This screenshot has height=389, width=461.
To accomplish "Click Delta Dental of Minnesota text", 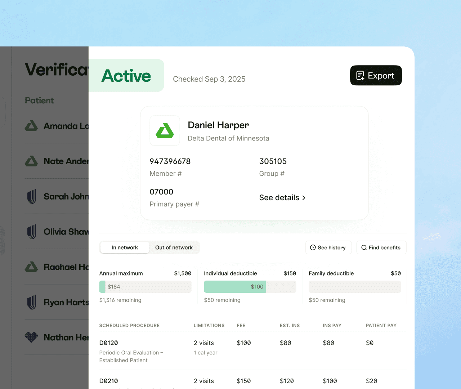I will click(x=228, y=138).
